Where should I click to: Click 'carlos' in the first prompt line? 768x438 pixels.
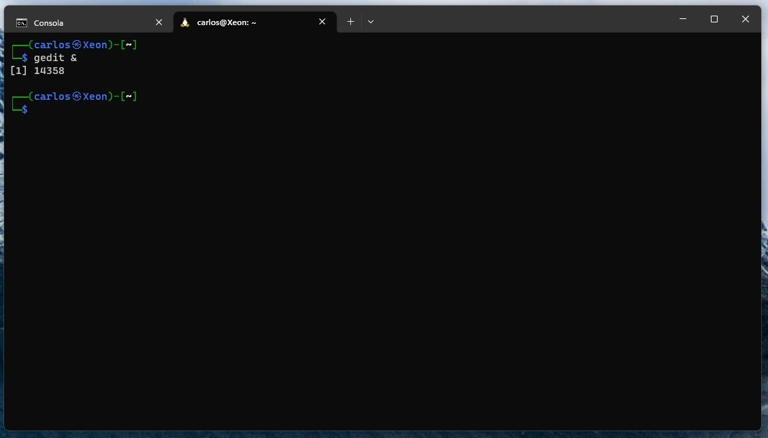pyautogui.click(x=52, y=45)
